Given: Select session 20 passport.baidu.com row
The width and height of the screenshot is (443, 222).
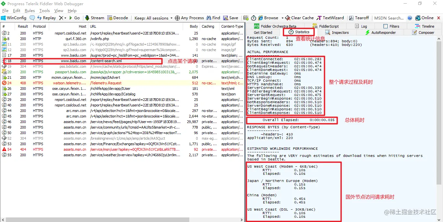Looking at the screenshot, I should pos(122,72).
